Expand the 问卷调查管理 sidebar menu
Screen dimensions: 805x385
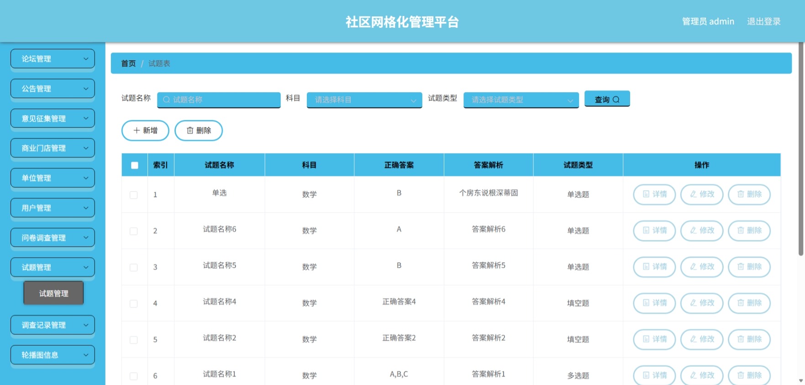(x=53, y=238)
